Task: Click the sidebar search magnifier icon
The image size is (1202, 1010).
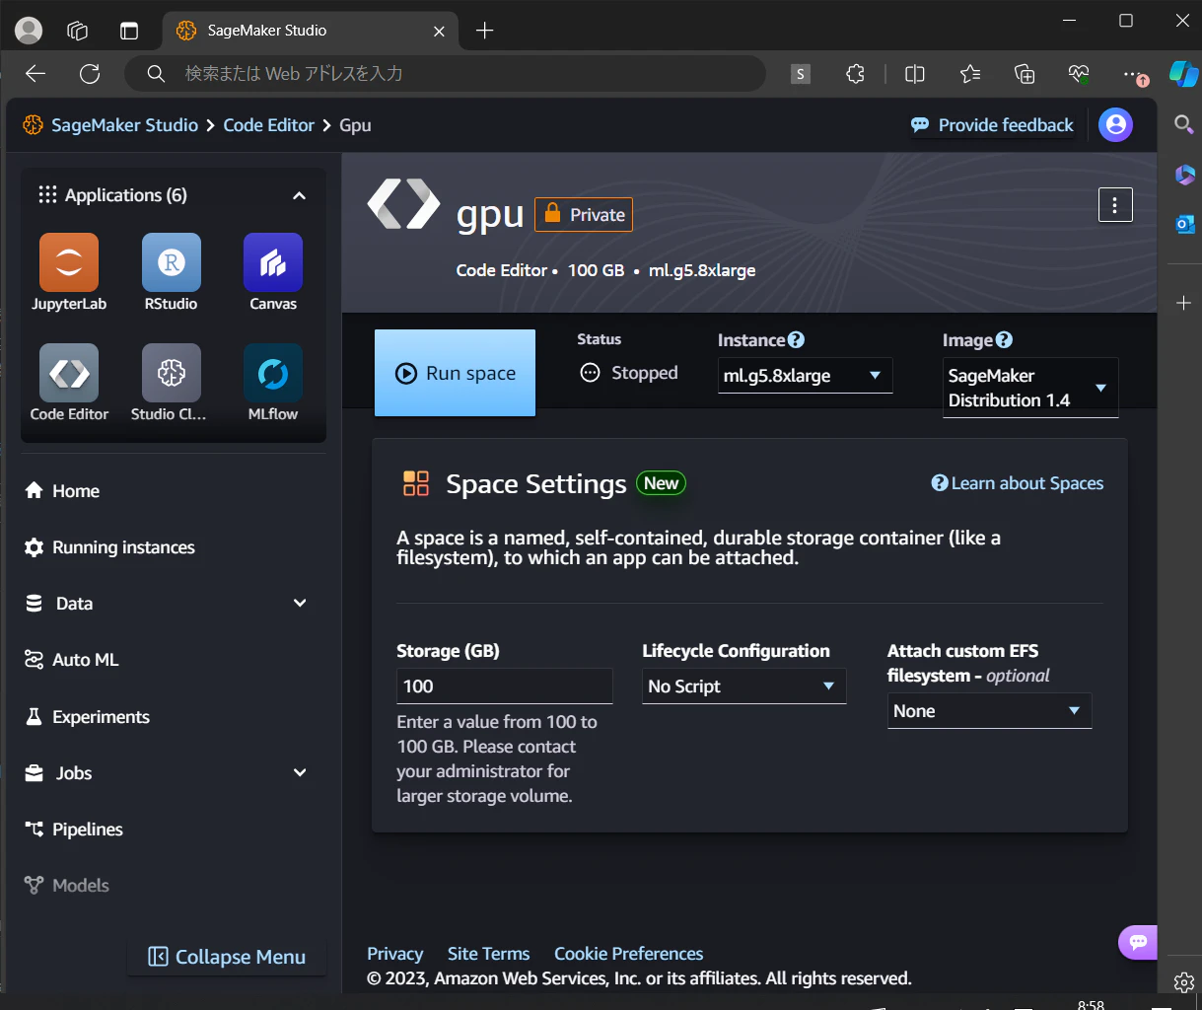Action: 1184,124
